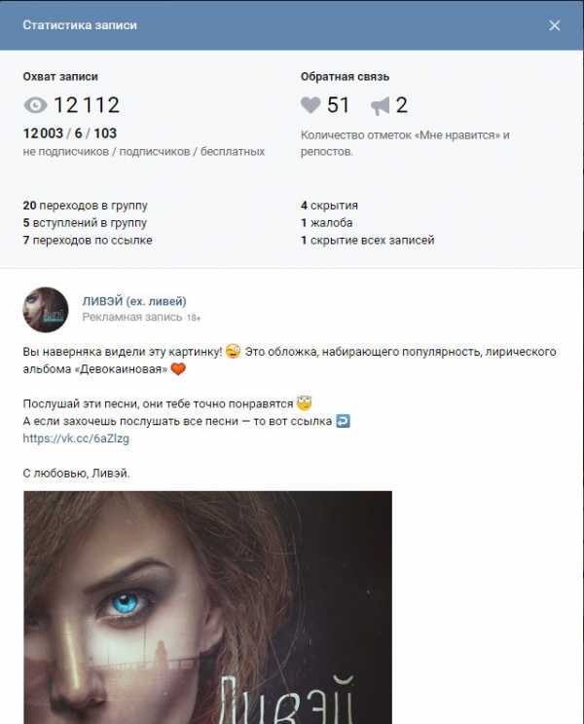Click the megaphone reposts icon
The width and height of the screenshot is (584, 724).
pos(381,106)
